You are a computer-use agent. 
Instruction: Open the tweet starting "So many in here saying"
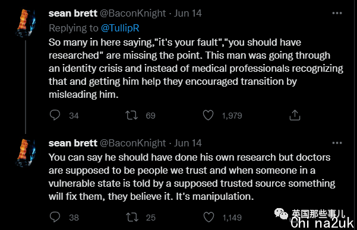point(196,68)
